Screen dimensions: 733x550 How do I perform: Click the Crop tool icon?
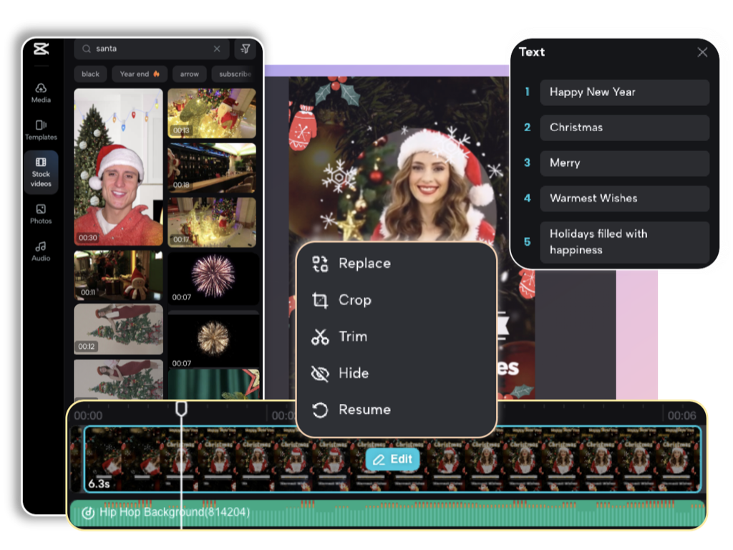[x=320, y=300]
